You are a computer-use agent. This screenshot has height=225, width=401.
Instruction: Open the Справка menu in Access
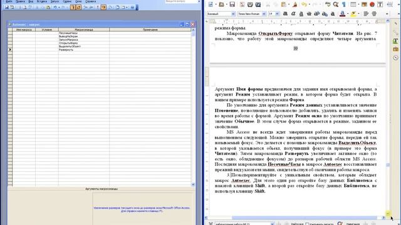(x=90, y=1)
